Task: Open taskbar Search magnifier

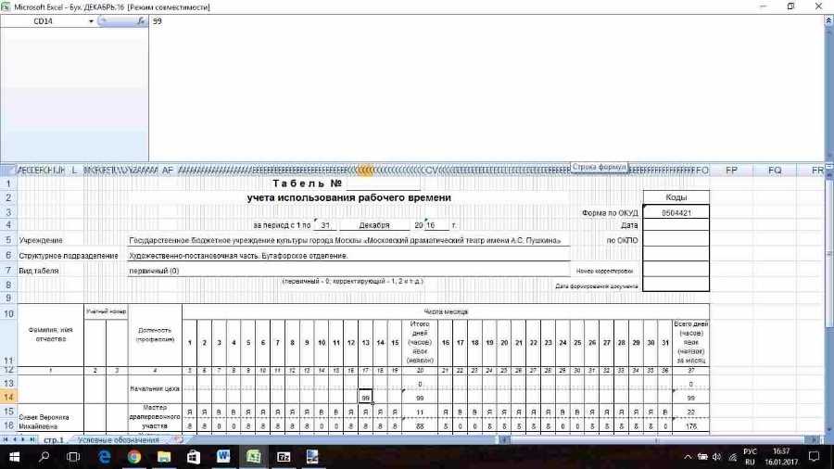Action: (44, 456)
